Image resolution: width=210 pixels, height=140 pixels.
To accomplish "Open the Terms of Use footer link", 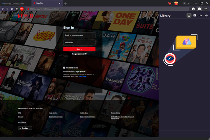I will coord(115,113).
